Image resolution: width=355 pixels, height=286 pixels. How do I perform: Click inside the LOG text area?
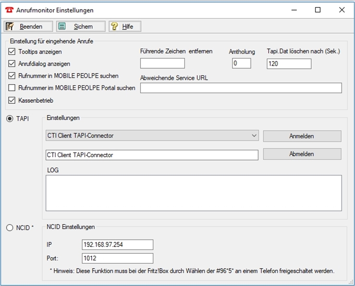tap(194, 193)
